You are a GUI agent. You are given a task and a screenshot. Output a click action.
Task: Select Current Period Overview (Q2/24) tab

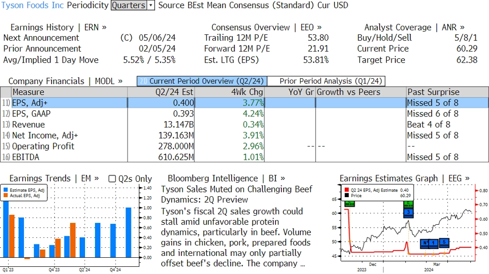pos(202,81)
